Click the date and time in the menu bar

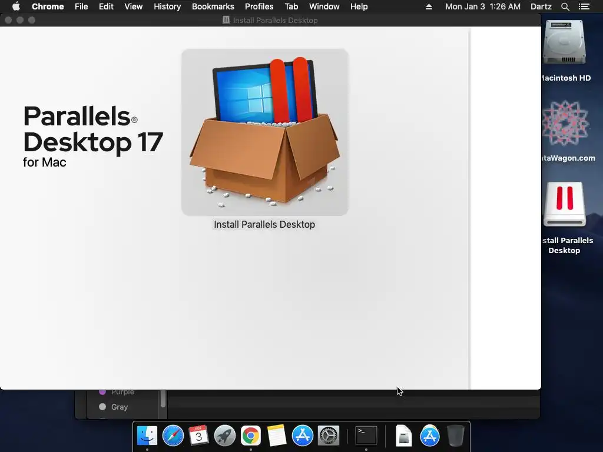click(483, 6)
